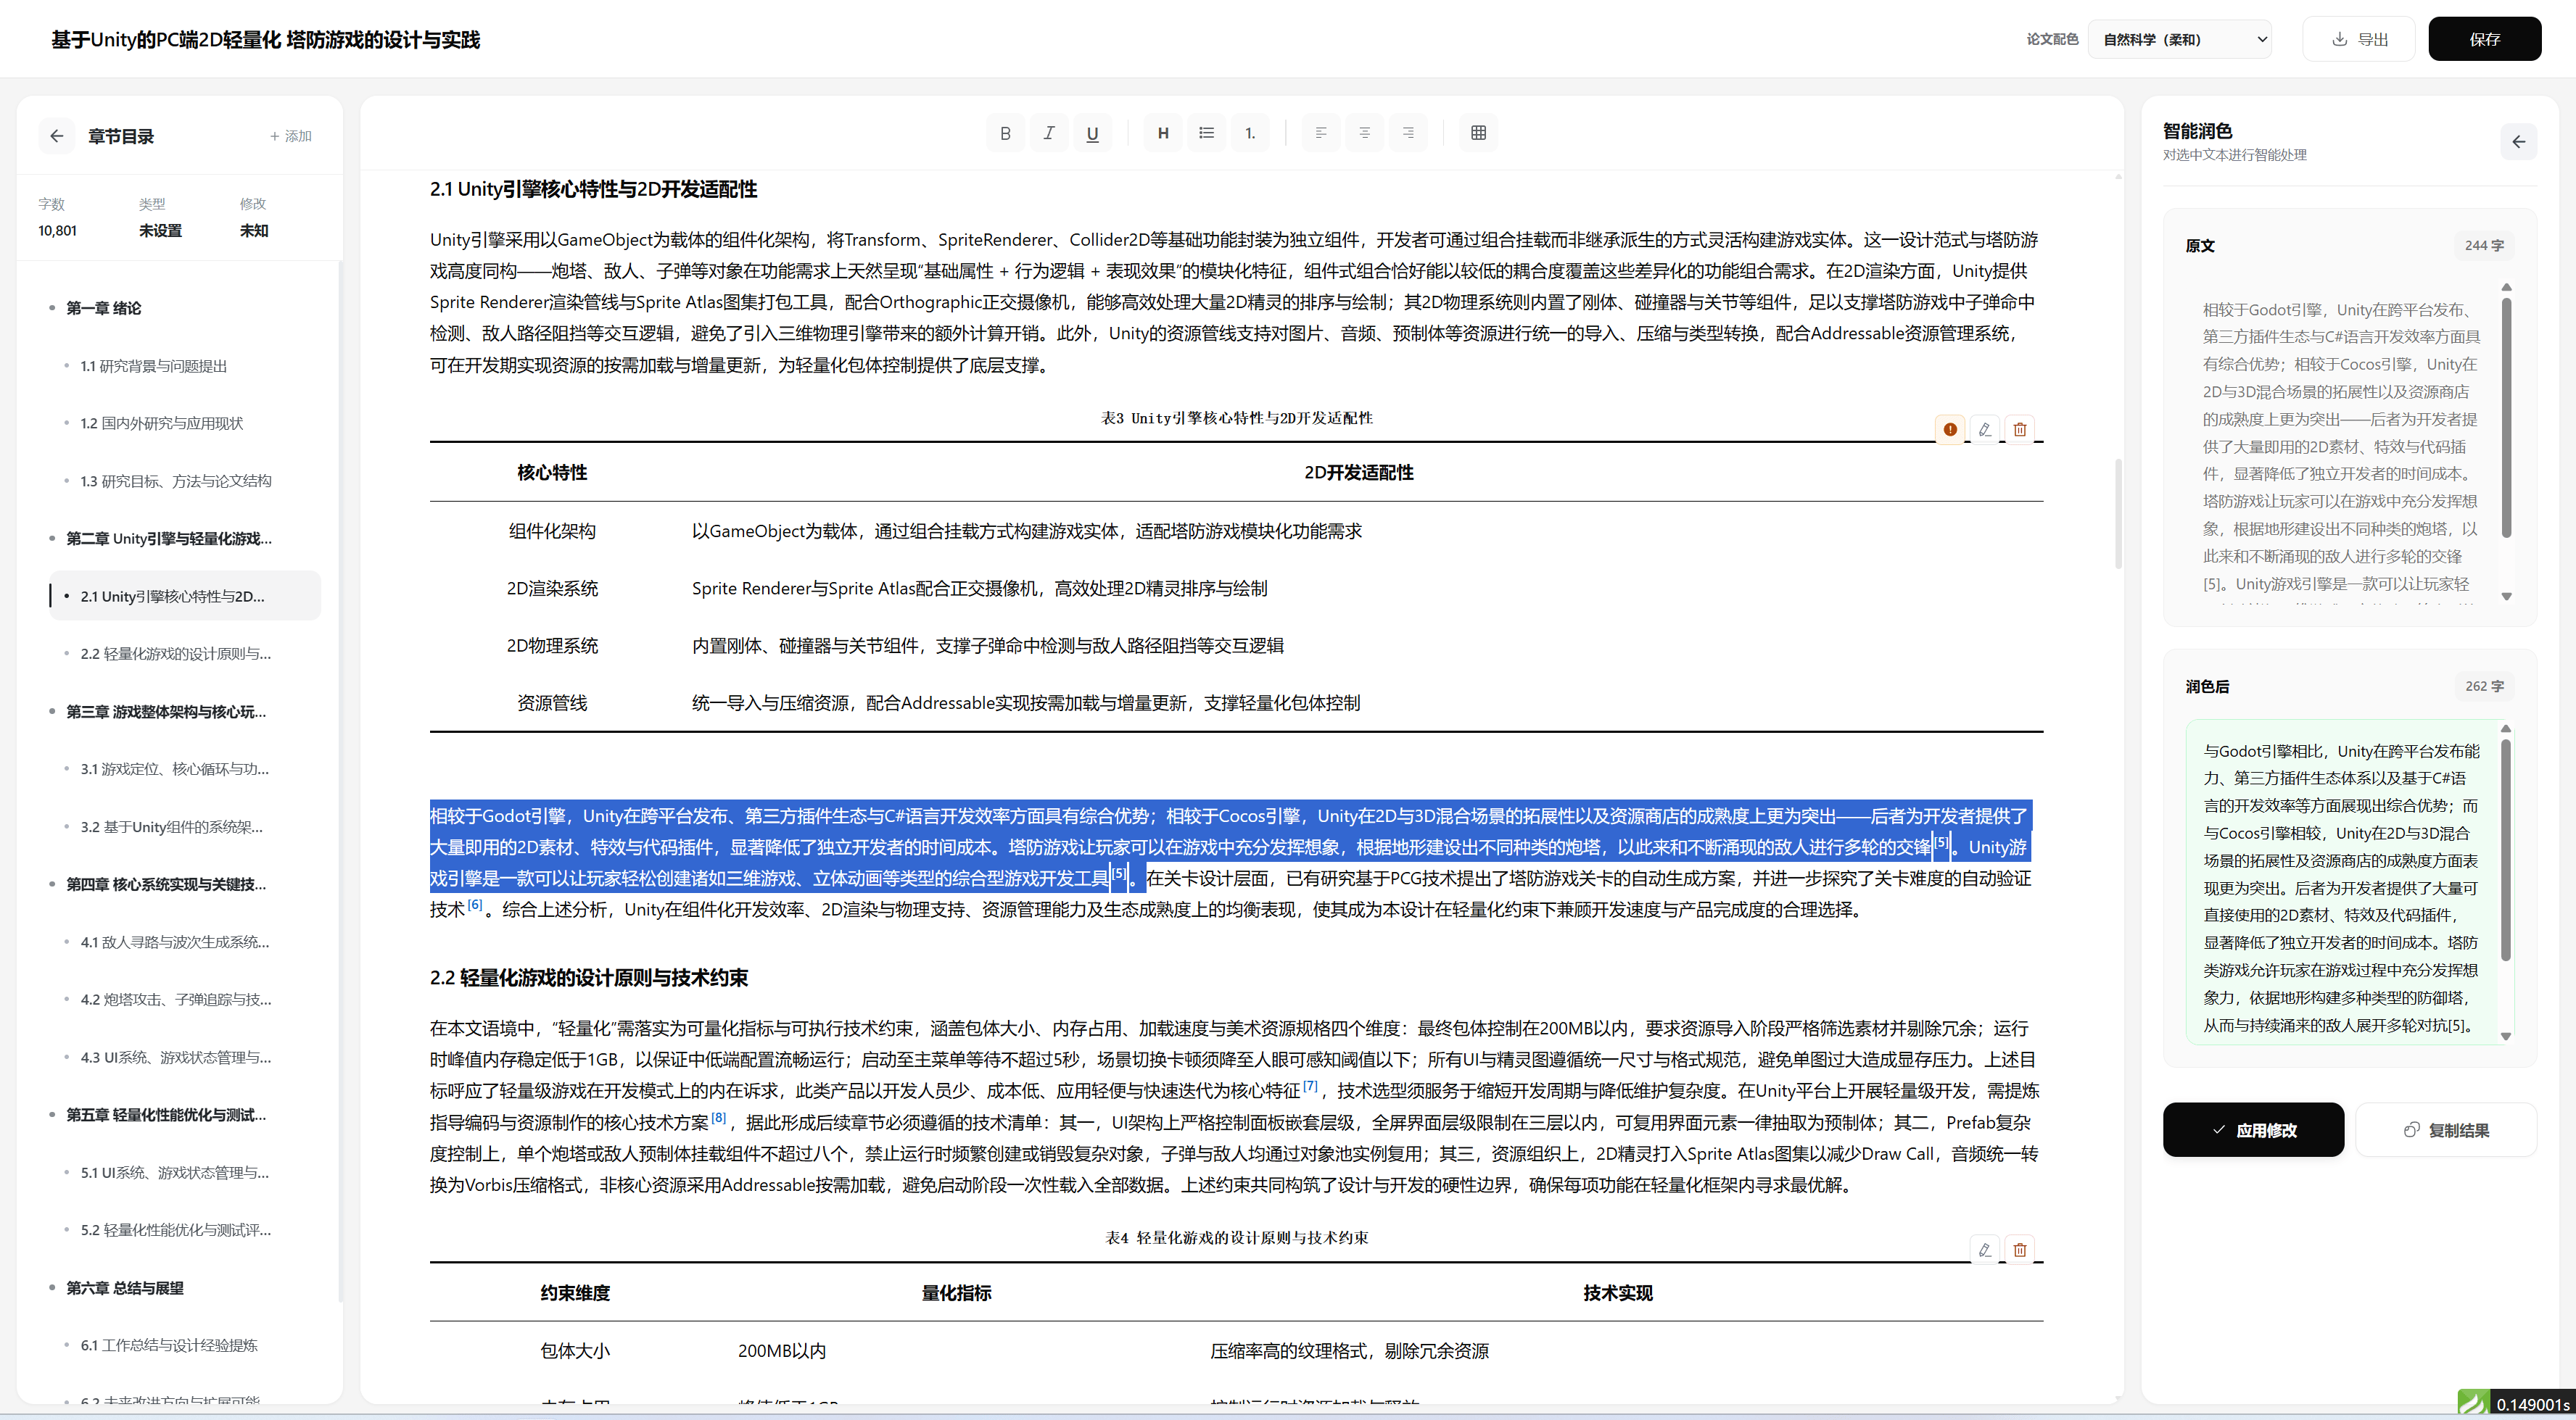Click citation link [7] in section 2.2

pyautogui.click(x=1310, y=1087)
